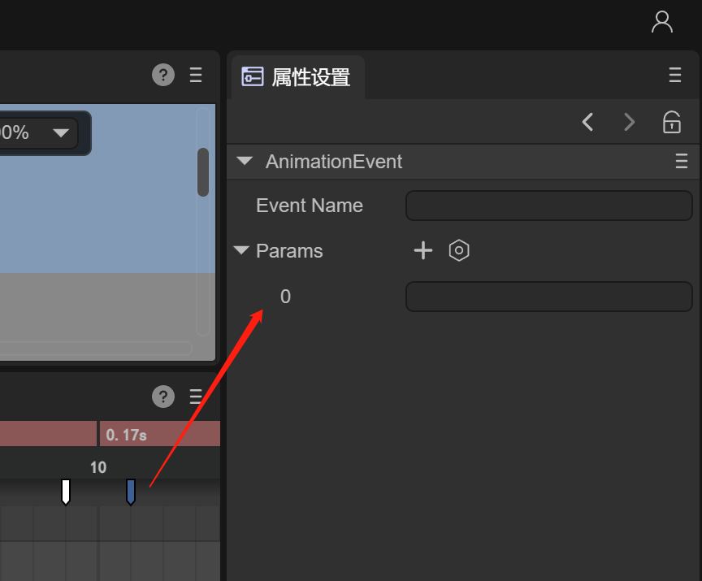This screenshot has height=581, width=702.
Task: Collapse the Params list
Action: click(x=241, y=250)
